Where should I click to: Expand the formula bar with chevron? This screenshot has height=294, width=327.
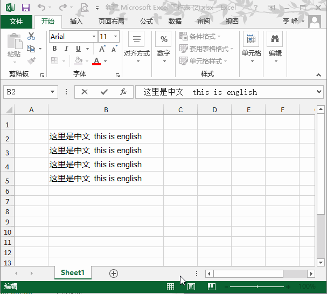coord(319,92)
